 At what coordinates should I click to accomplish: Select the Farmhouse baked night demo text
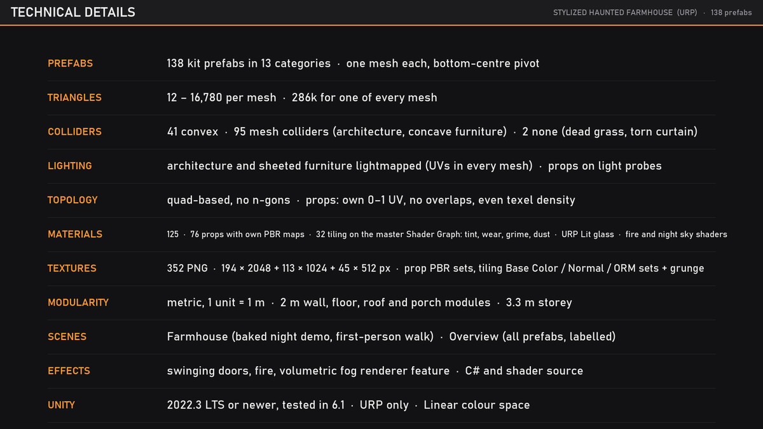(300, 337)
